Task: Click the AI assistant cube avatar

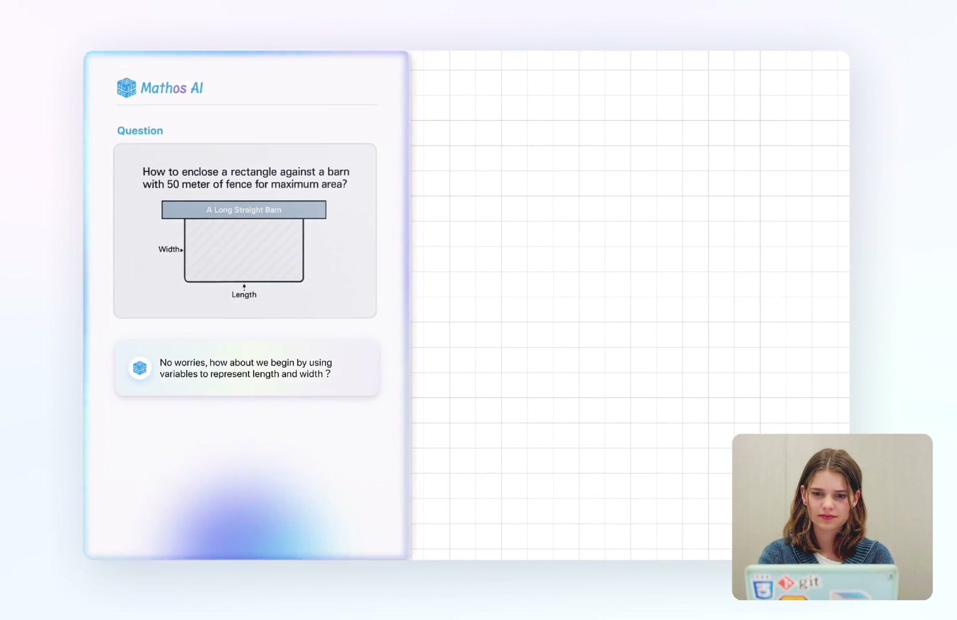Action: click(x=140, y=368)
